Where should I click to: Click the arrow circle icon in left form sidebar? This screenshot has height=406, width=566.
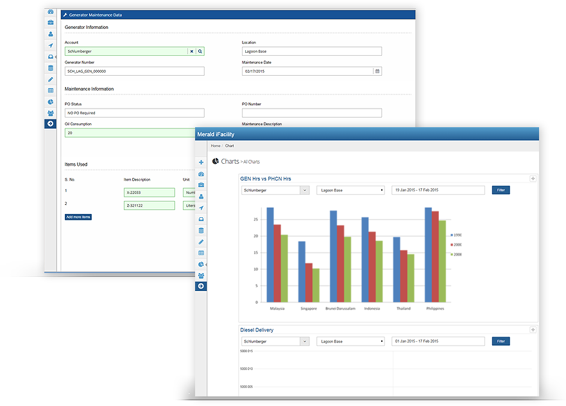coord(51,123)
